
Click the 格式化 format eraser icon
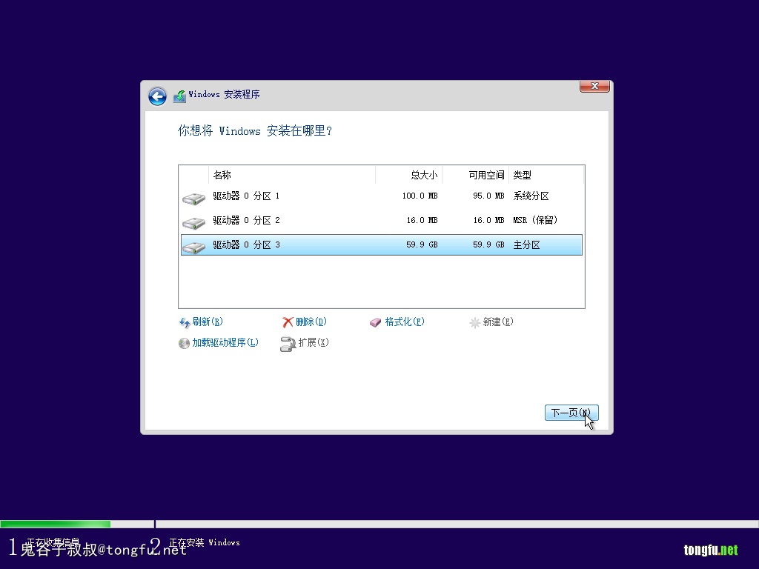pyautogui.click(x=376, y=322)
